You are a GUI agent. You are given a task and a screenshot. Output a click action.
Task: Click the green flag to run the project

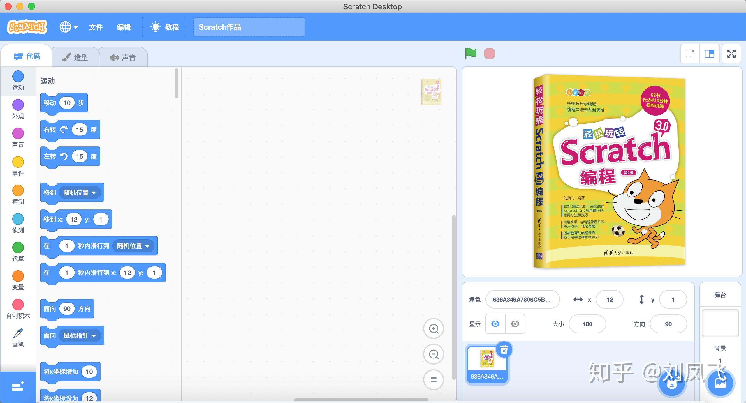471,54
